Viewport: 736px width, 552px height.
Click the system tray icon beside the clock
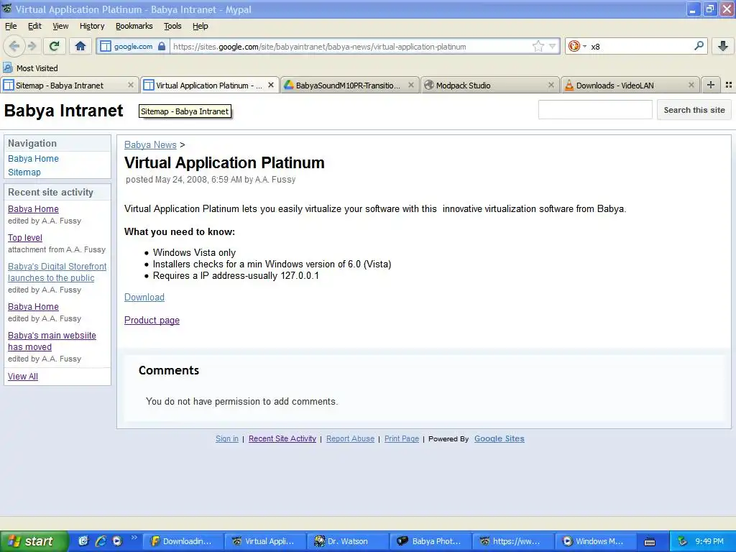click(x=682, y=541)
